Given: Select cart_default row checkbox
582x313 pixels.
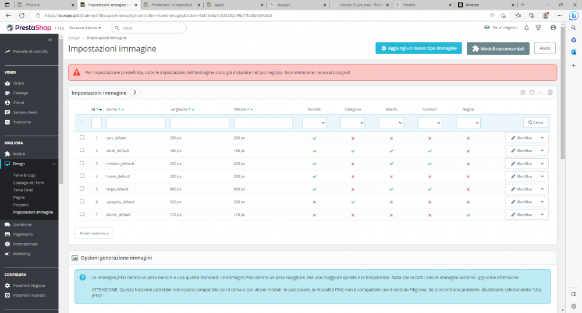Looking at the screenshot, I should pos(81,137).
